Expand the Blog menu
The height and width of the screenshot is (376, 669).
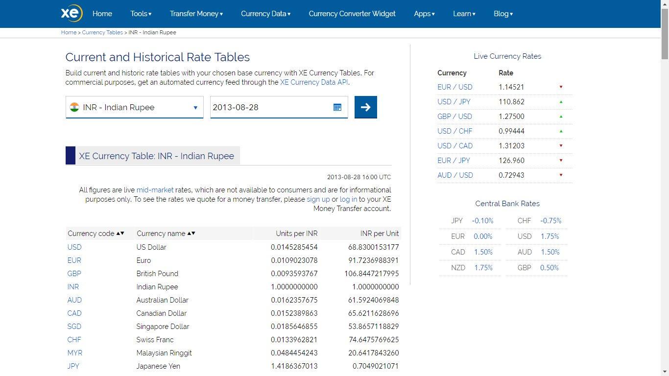pos(503,14)
